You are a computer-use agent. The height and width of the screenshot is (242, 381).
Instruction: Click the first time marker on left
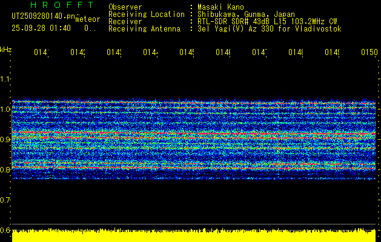pyautogui.click(x=41, y=53)
